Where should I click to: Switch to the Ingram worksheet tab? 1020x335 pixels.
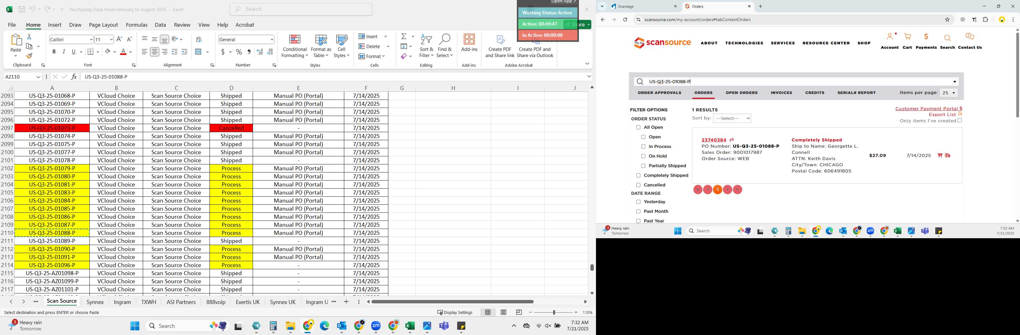click(122, 302)
